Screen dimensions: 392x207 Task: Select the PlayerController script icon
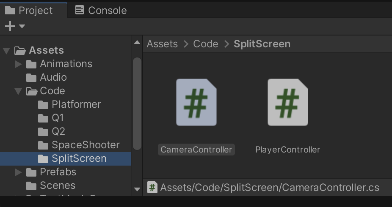click(x=287, y=102)
